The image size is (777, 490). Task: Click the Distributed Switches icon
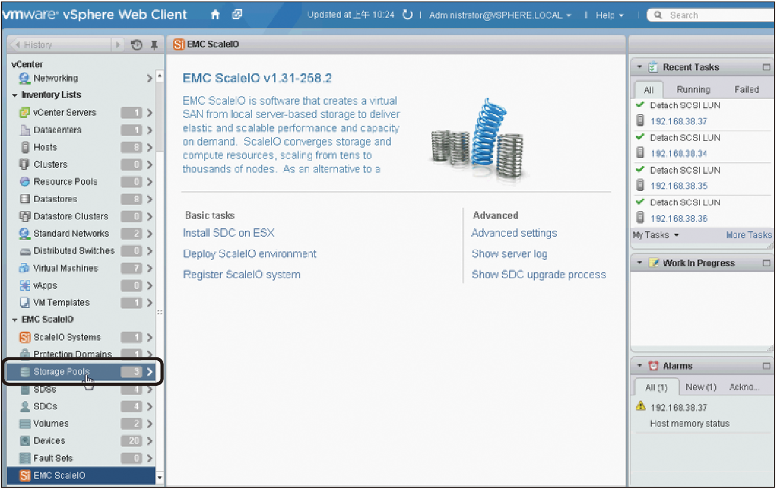click(25, 251)
